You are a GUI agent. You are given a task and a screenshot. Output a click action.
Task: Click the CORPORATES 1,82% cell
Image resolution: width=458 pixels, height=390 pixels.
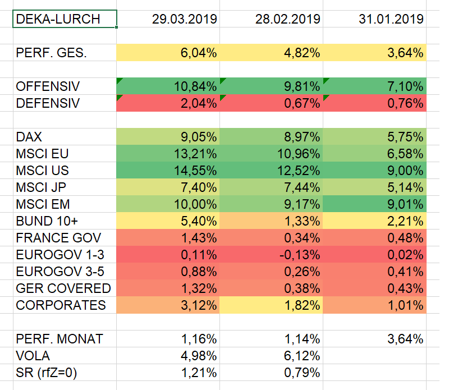pos(272,305)
